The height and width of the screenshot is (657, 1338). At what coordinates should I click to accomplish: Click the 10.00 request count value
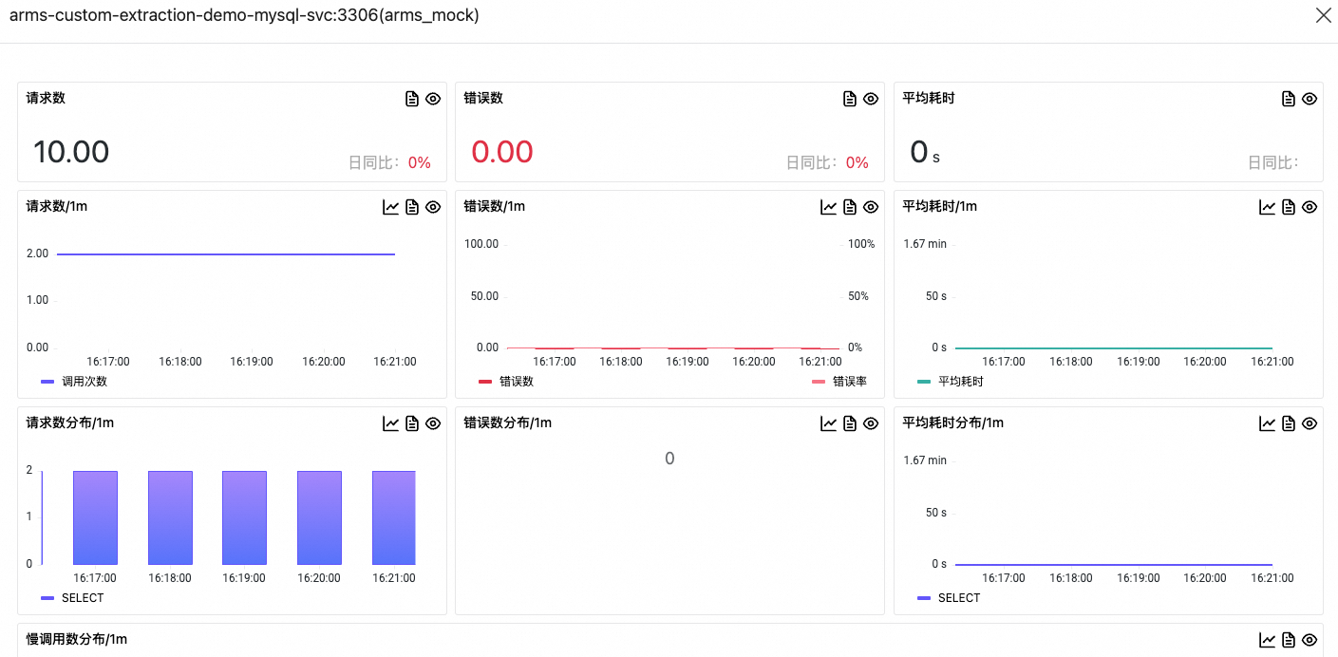click(x=71, y=152)
